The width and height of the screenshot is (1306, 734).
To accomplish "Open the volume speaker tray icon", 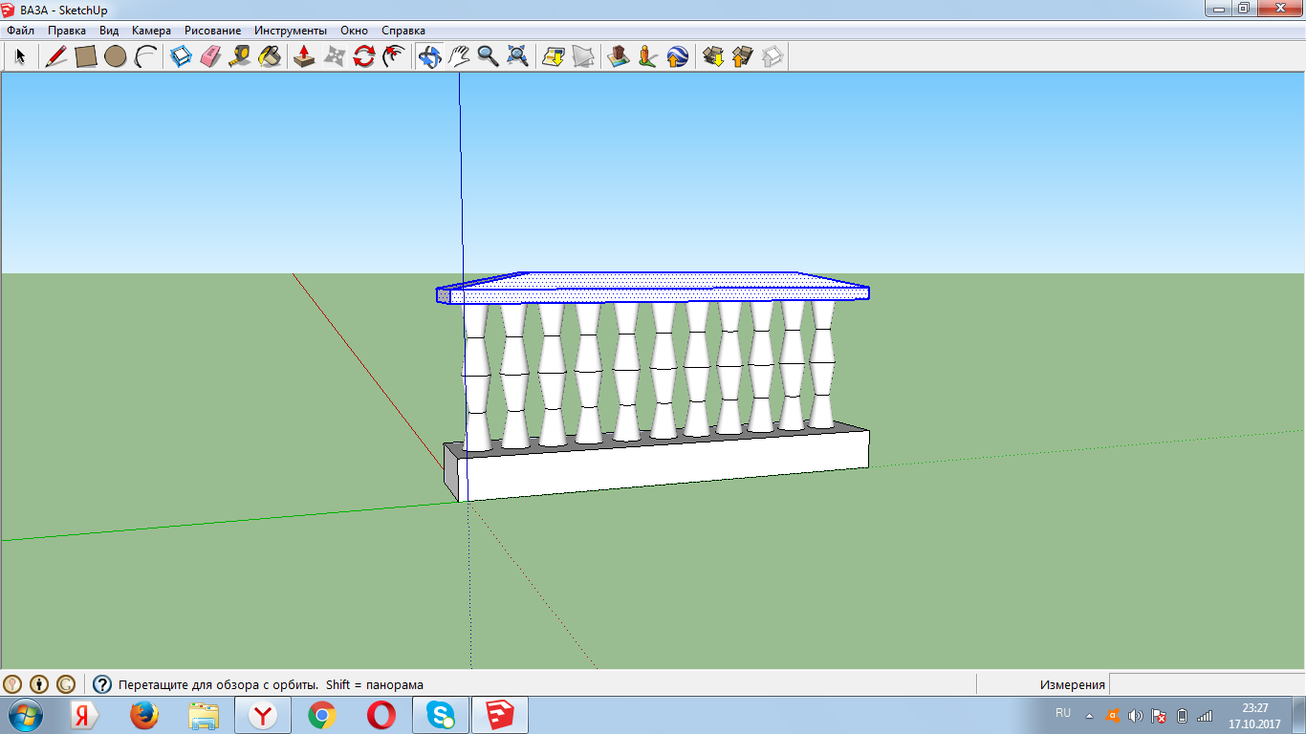I will [1135, 715].
